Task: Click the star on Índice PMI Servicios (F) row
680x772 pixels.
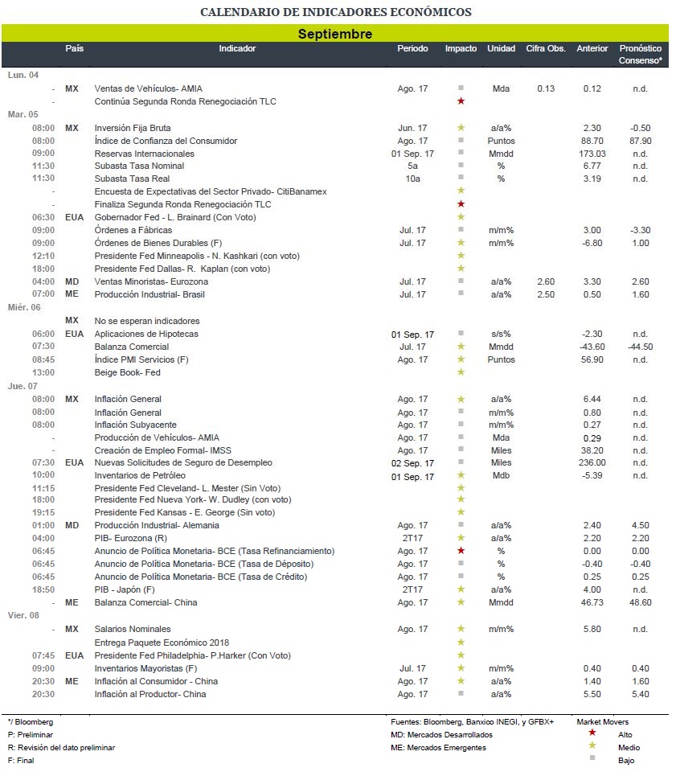Action: [x=461, y=359]
